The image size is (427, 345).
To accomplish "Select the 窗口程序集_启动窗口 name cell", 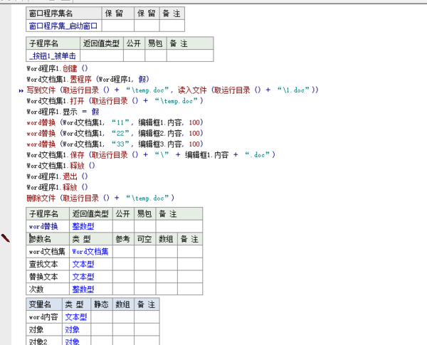I will [x=64, y=26].
